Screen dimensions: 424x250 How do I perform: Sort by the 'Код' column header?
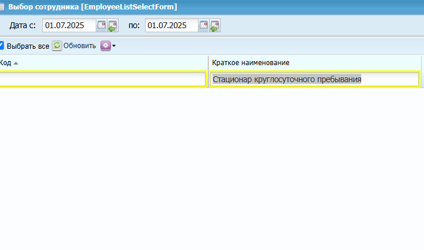tap(104, 63)
